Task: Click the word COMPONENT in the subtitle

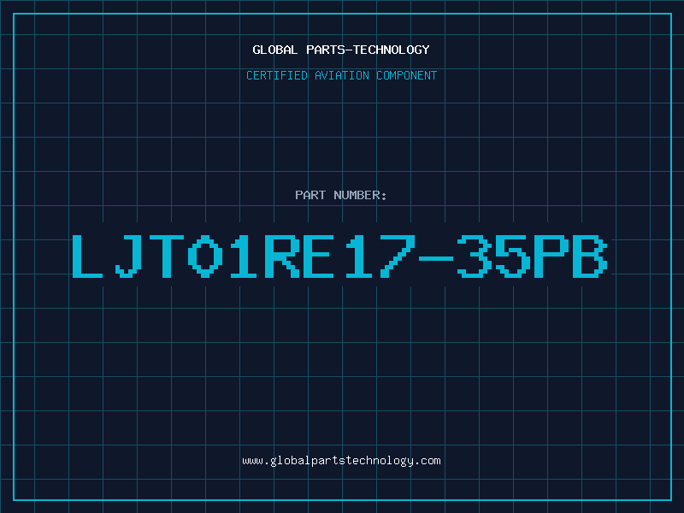Action: pos(407,75)
